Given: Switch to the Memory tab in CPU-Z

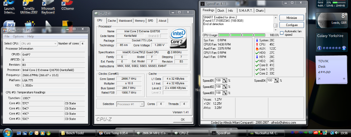Looking at the screenshot, I should [x=140, y=21].
